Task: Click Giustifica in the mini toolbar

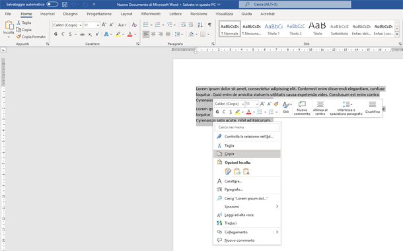Action: coord(373,108)
